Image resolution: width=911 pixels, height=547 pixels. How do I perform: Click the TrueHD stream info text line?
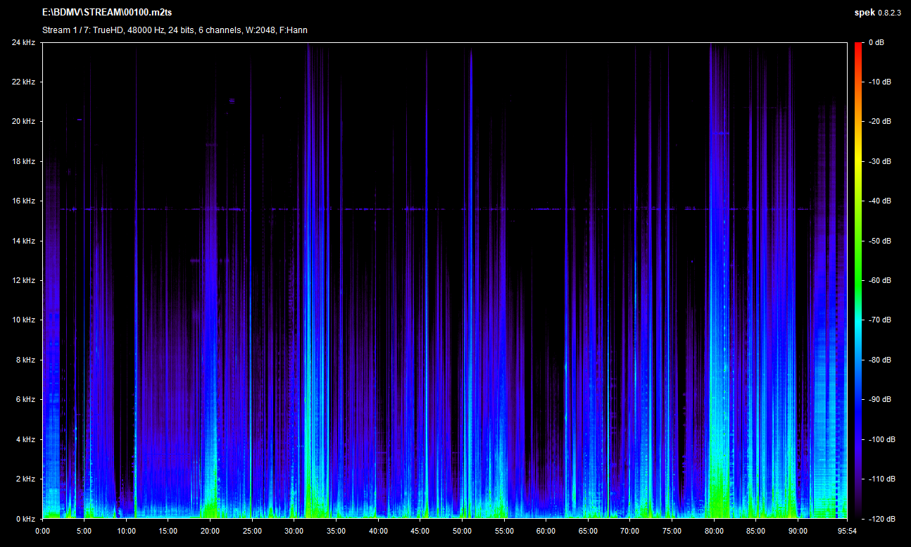tap(175, 30)
